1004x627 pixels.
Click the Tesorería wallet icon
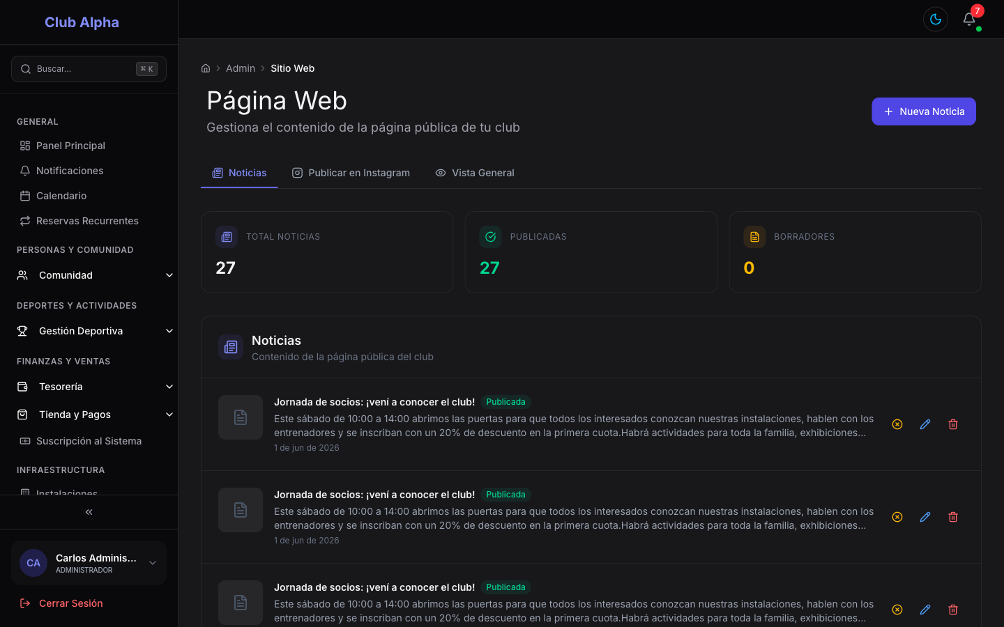22,387
